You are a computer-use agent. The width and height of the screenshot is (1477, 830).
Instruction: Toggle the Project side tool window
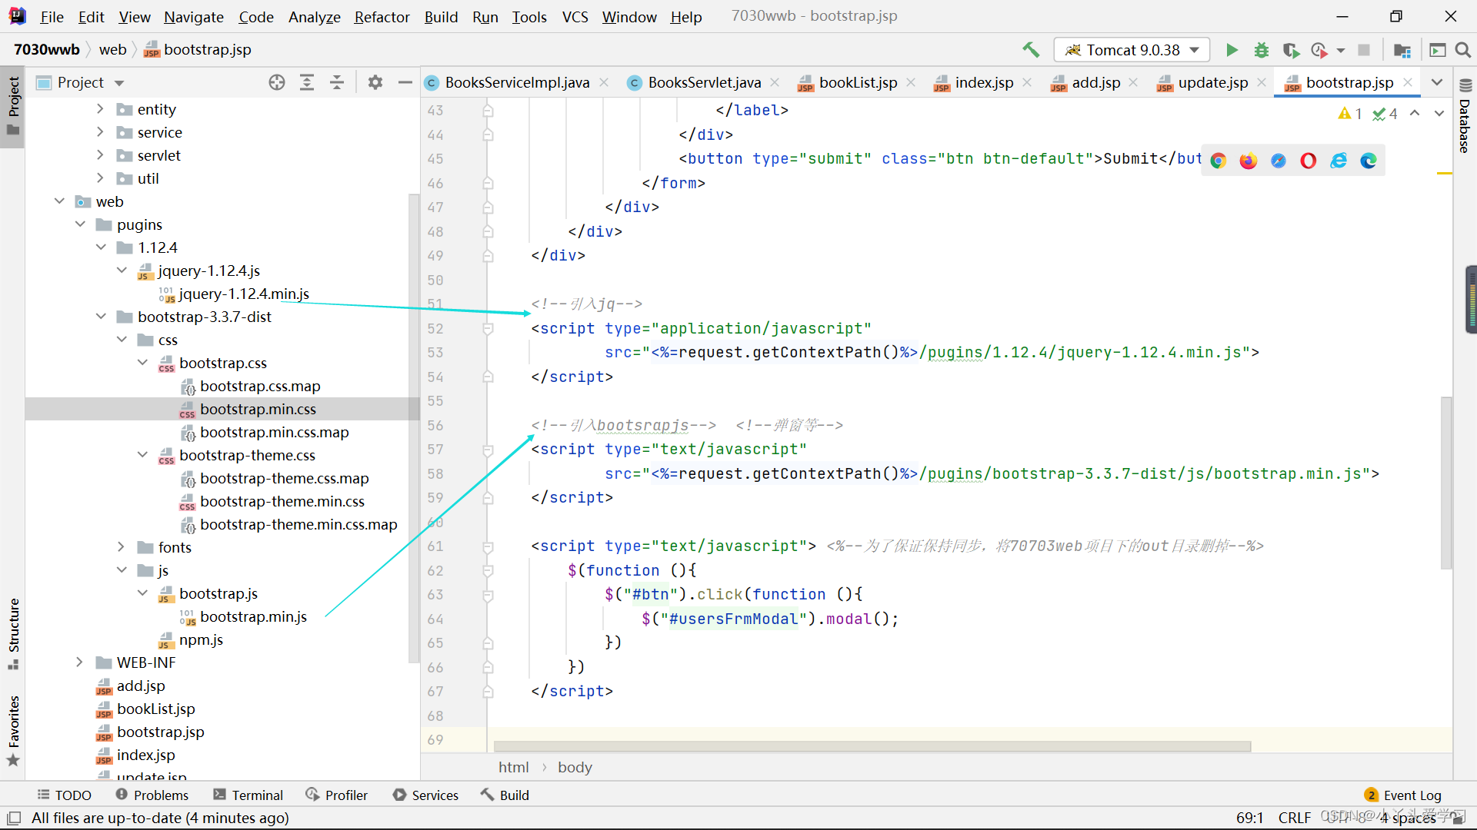point(13,105)
